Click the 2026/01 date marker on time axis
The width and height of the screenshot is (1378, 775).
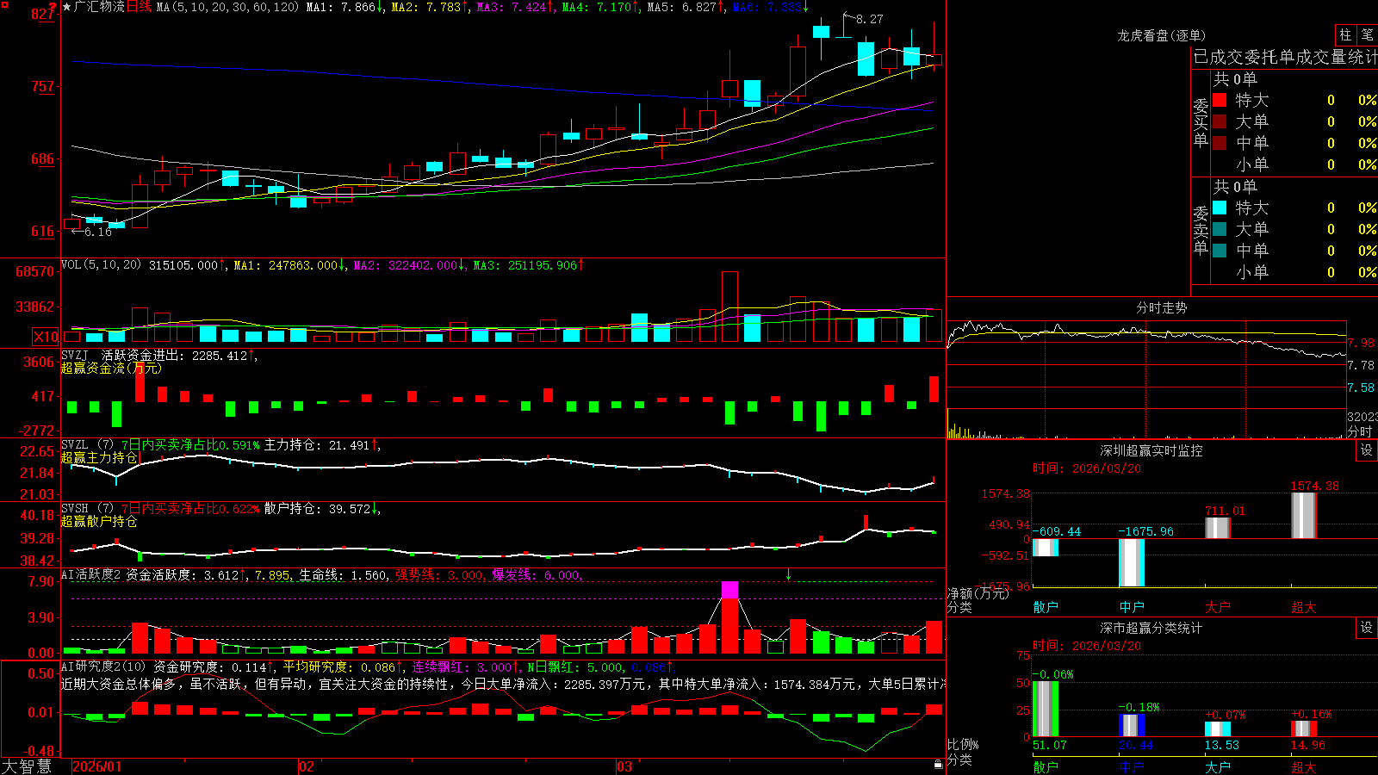[x=97, y=766]
